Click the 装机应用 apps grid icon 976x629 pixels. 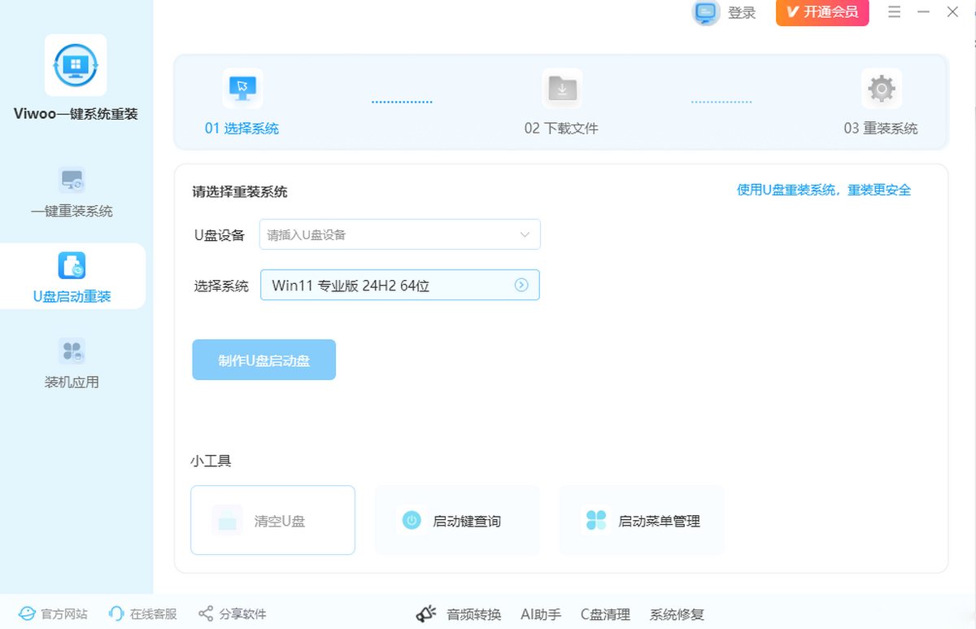click(72, 351)
